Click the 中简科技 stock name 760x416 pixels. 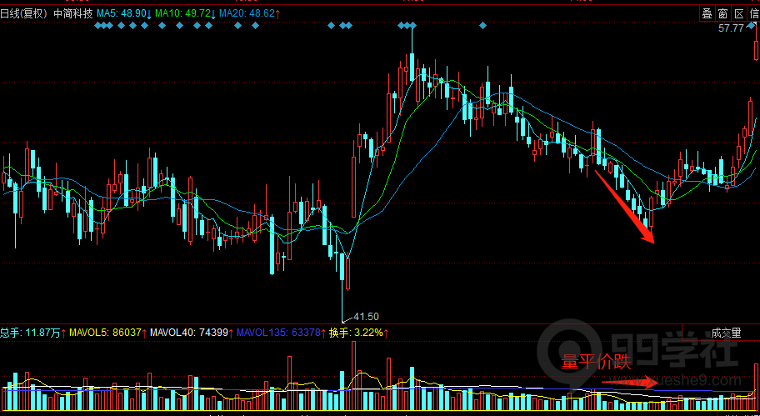pyautogui.click(x=73, y=14)
